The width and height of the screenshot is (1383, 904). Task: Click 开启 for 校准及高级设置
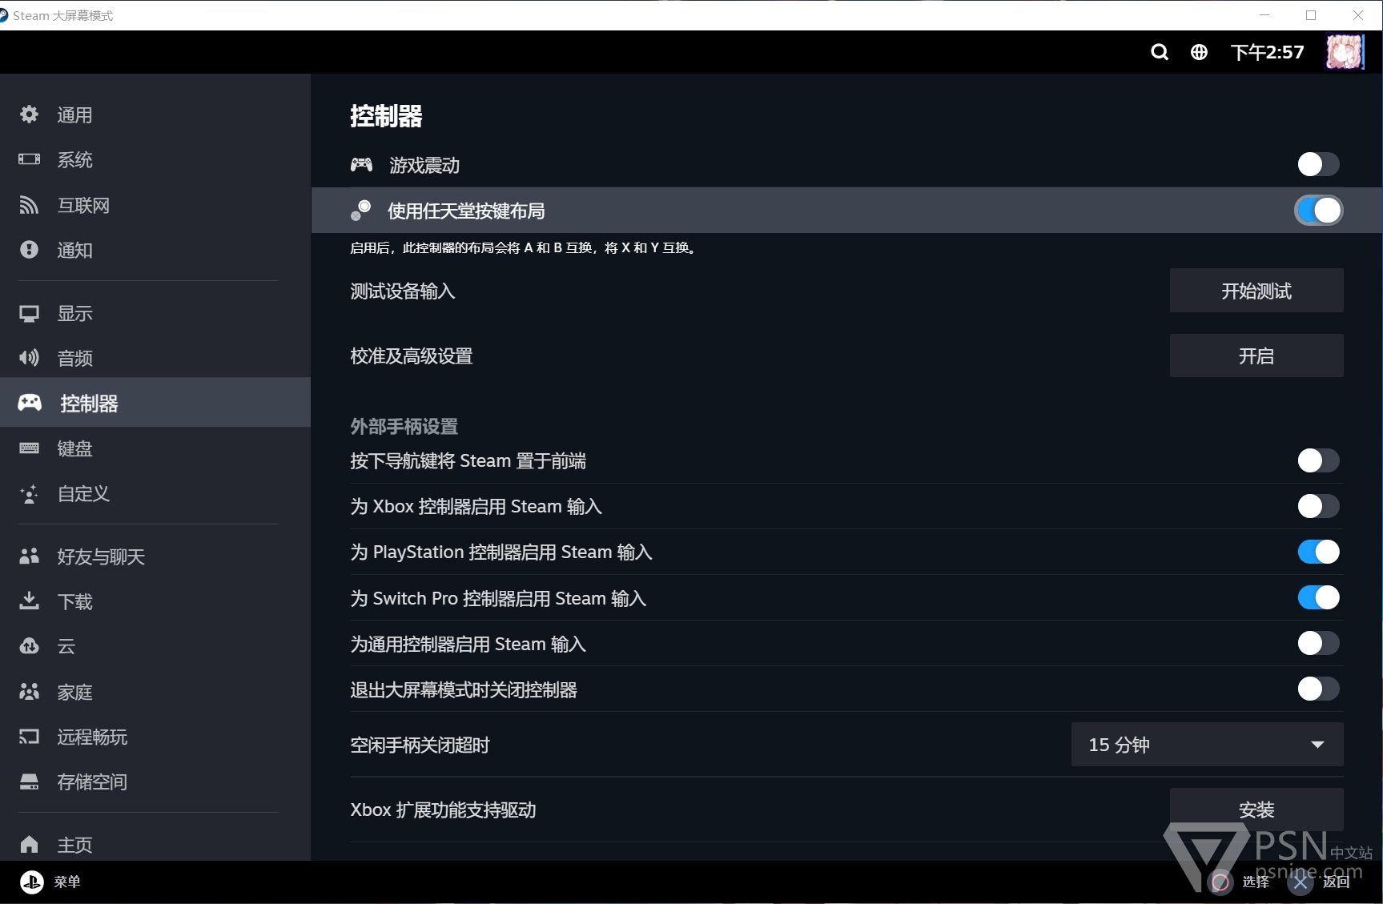pyautogui.click(x=1256, y=356)
